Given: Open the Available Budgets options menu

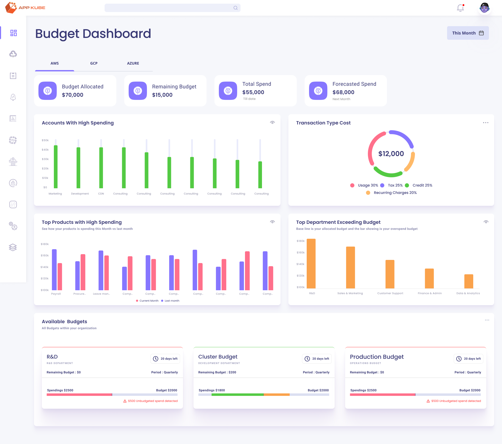Looking at the screenshot, I should tap(487, 320).
